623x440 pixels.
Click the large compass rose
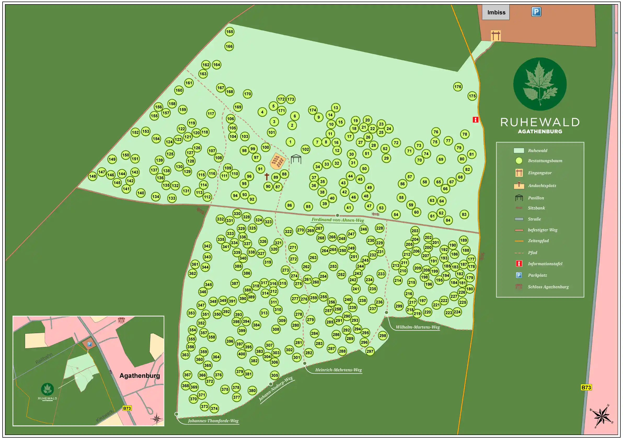tap(602, 416)
